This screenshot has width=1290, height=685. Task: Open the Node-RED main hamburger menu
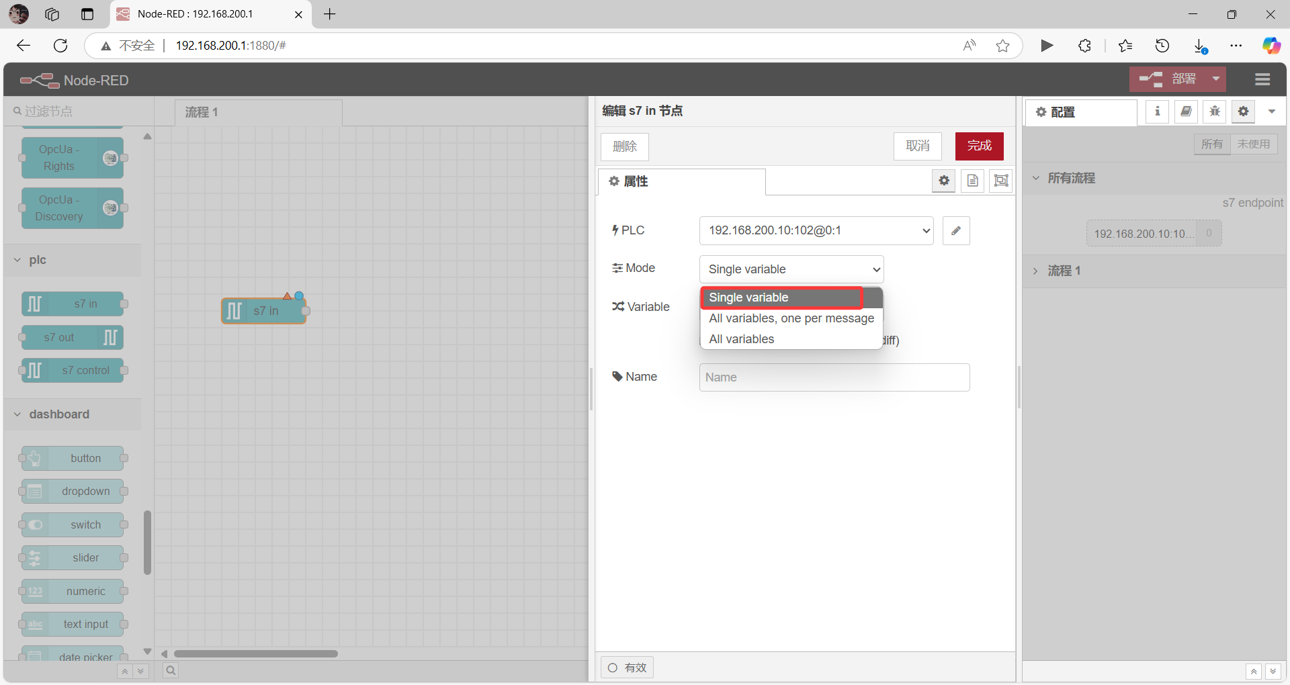coord(1262,80)
